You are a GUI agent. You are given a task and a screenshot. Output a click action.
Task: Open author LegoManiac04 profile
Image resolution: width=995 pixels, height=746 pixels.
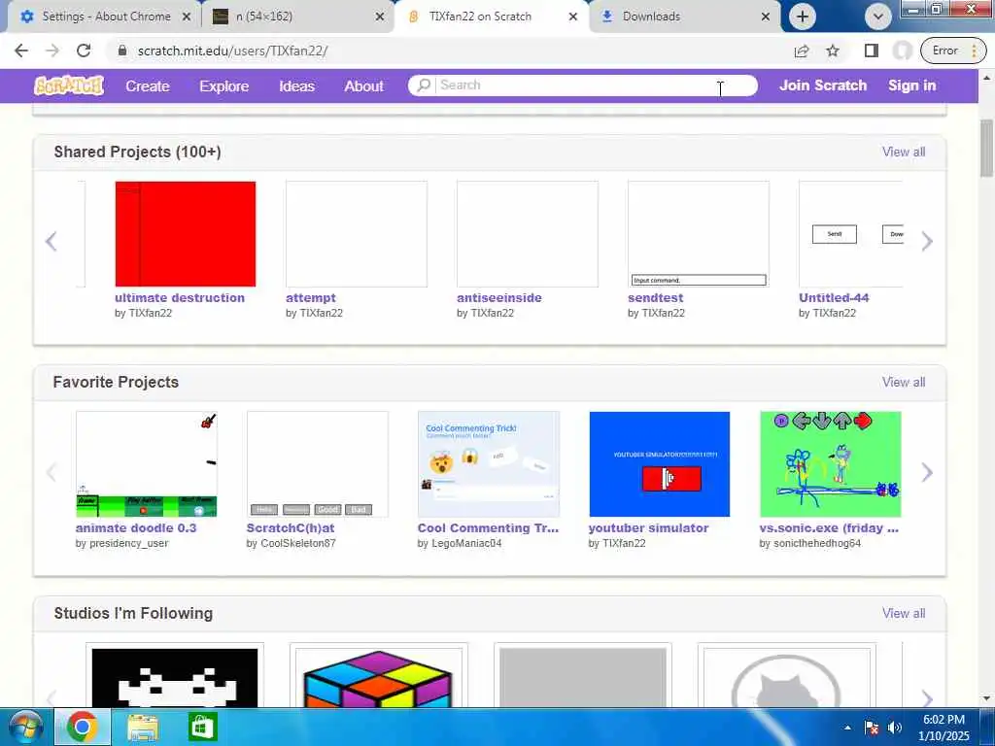pyautogui.click(x=466, y=543)
